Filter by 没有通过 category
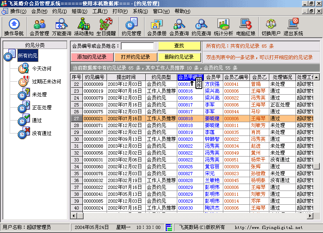The image size is (323, 233). pos(42,133)
